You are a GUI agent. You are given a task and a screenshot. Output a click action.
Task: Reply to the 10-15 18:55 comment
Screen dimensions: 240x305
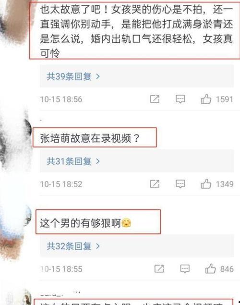185,269
